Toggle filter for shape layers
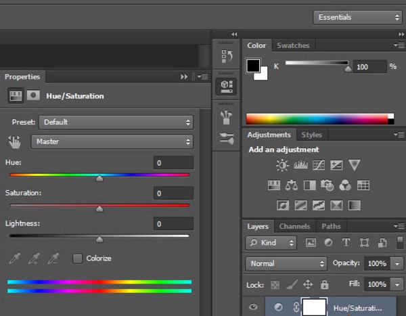The width and height of the screenshot is (406, 316). [364, 243]
